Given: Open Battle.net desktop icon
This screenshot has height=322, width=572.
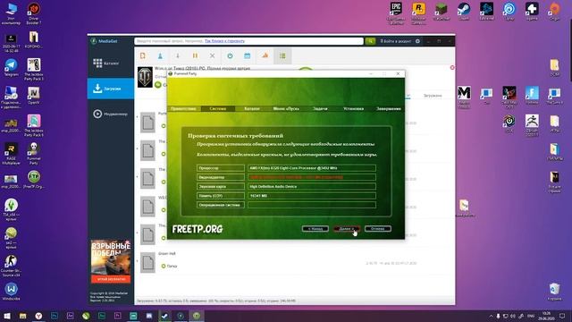Looking at the screenshot, I should pyautogui.click(x=486, y=12).
